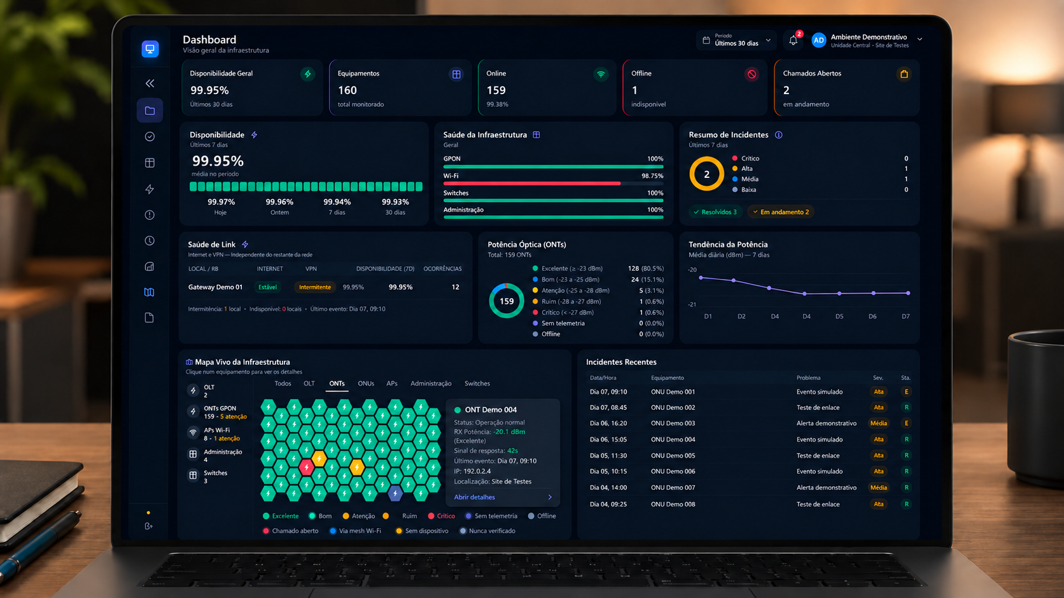This screenshot has height=598, width=1064.
Task: Click the Gateway Demo 01 row name
Action: click(x=215, y=287)
